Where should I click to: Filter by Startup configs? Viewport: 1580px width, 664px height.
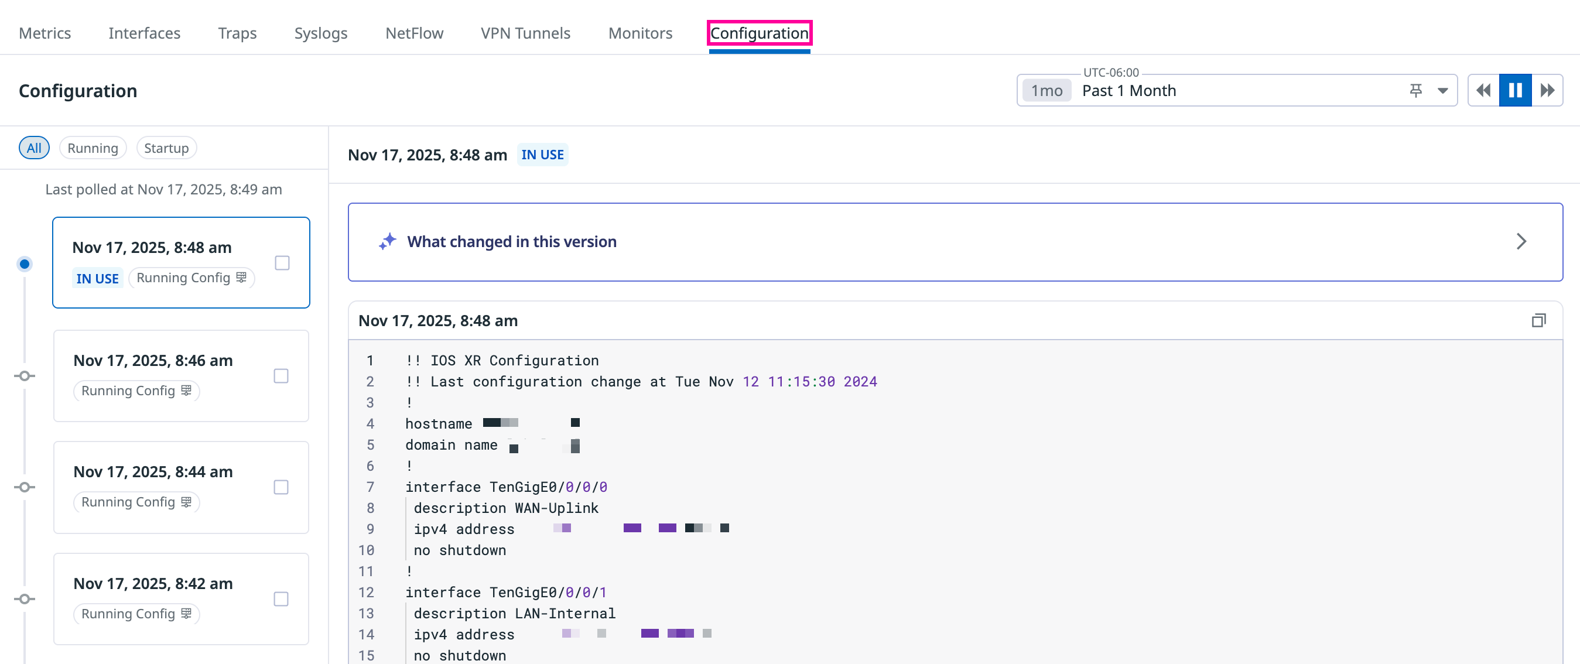coord(166,148)
